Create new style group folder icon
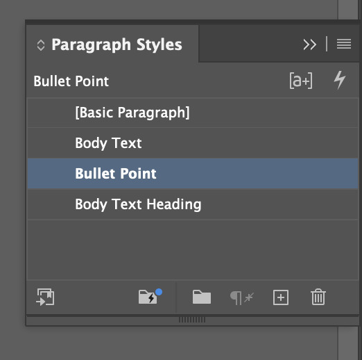 (x=202, y=297)
